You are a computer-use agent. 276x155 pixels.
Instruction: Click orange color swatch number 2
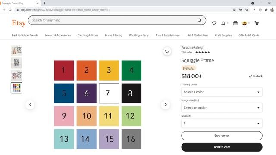click(86, 70)
